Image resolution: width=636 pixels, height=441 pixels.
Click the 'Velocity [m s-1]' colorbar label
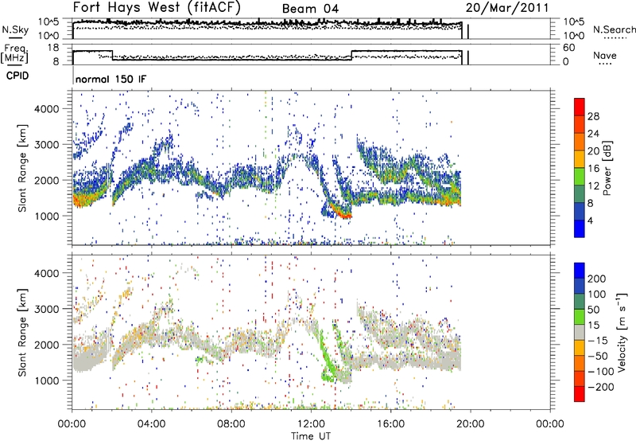(x=621, y=332)
